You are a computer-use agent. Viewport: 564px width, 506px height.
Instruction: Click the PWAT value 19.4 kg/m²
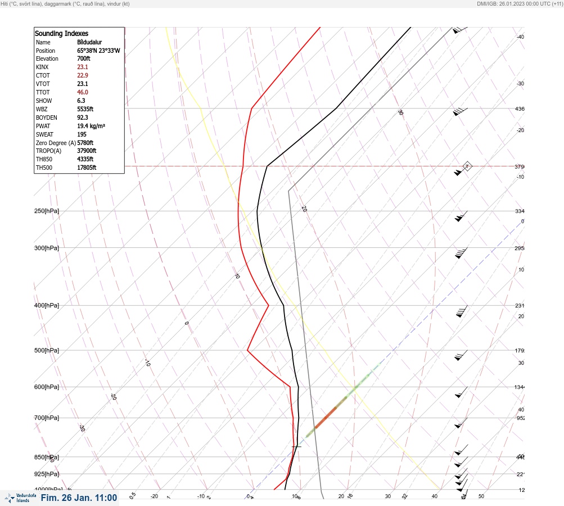91,126
